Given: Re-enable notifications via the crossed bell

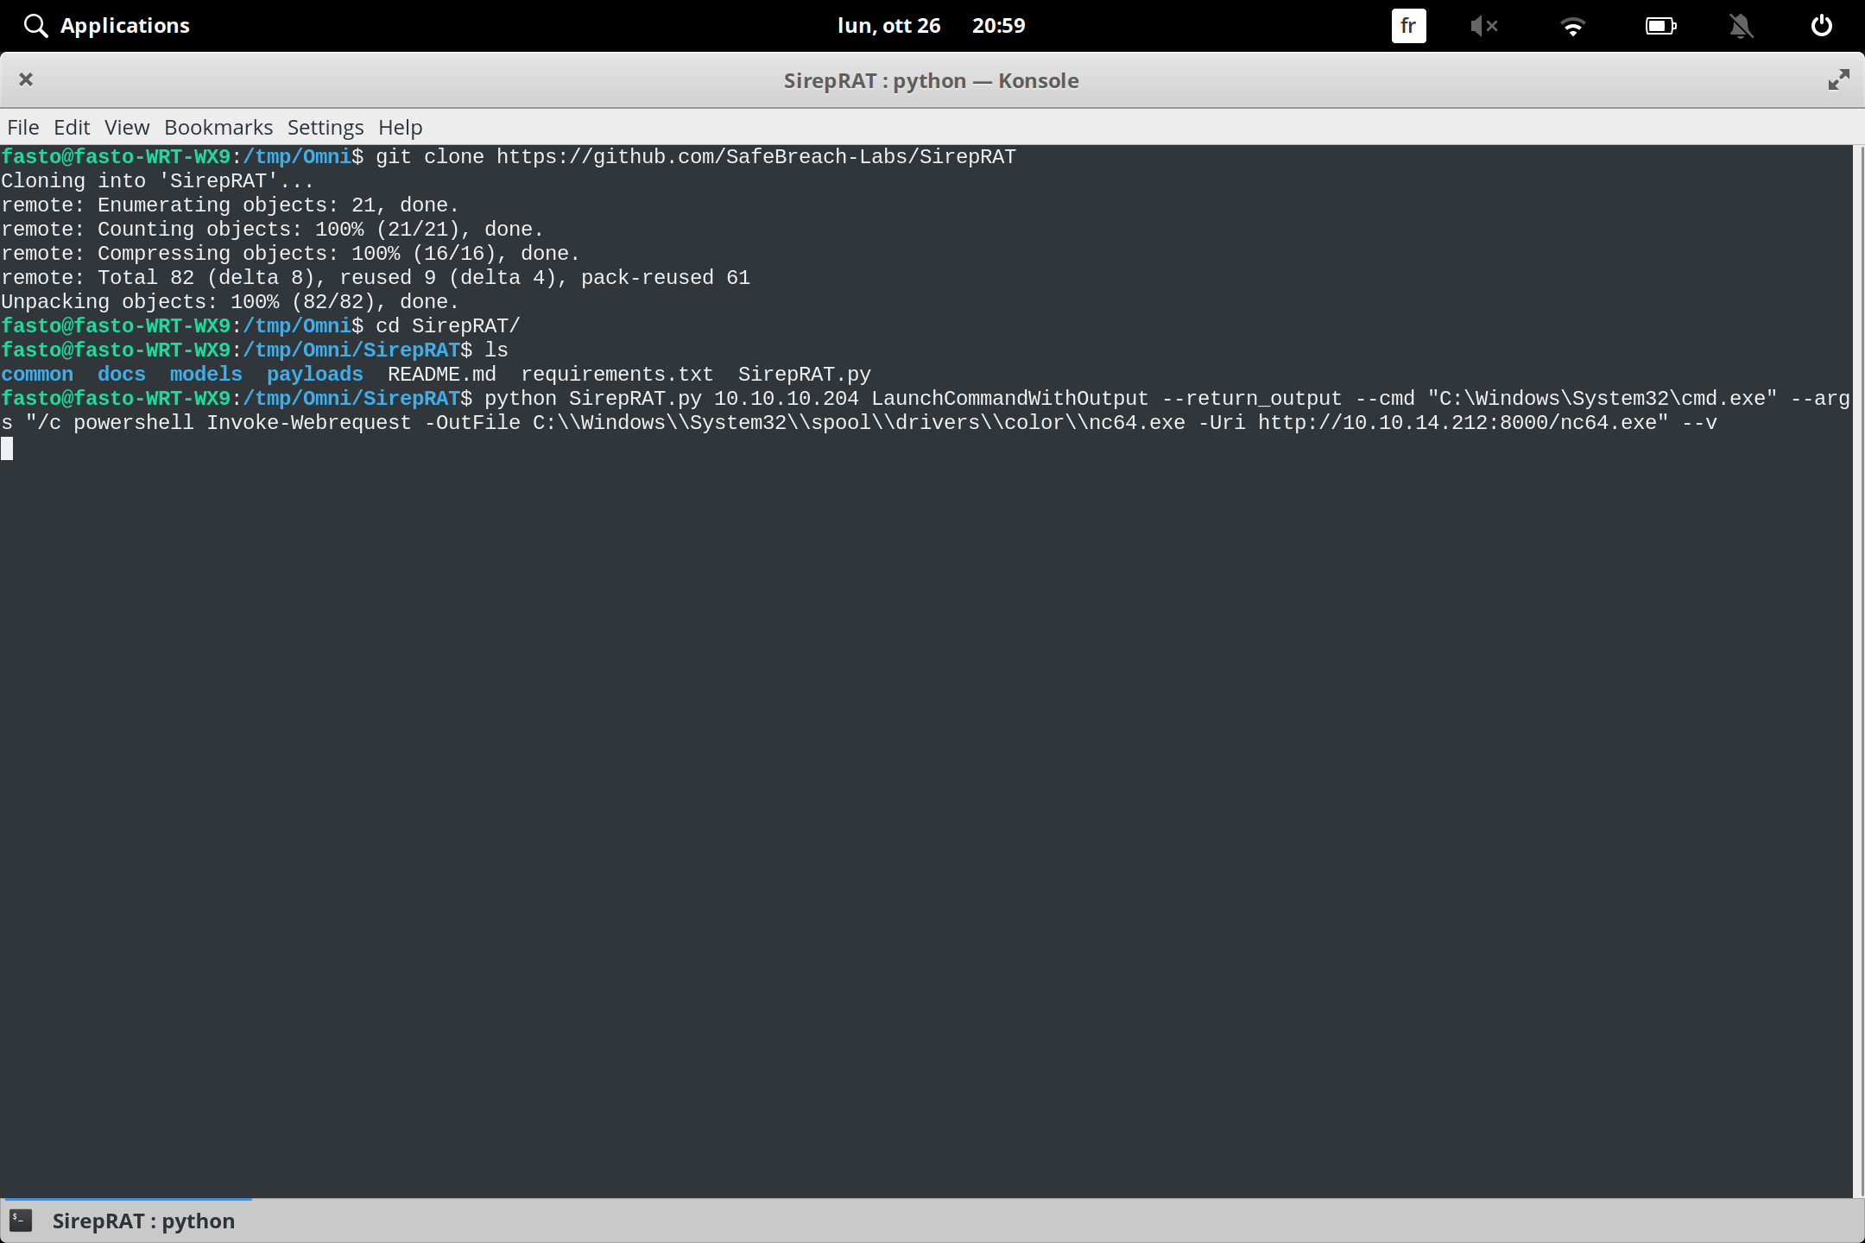Looking at the screenshot, I should click(x=1741, y=26).
